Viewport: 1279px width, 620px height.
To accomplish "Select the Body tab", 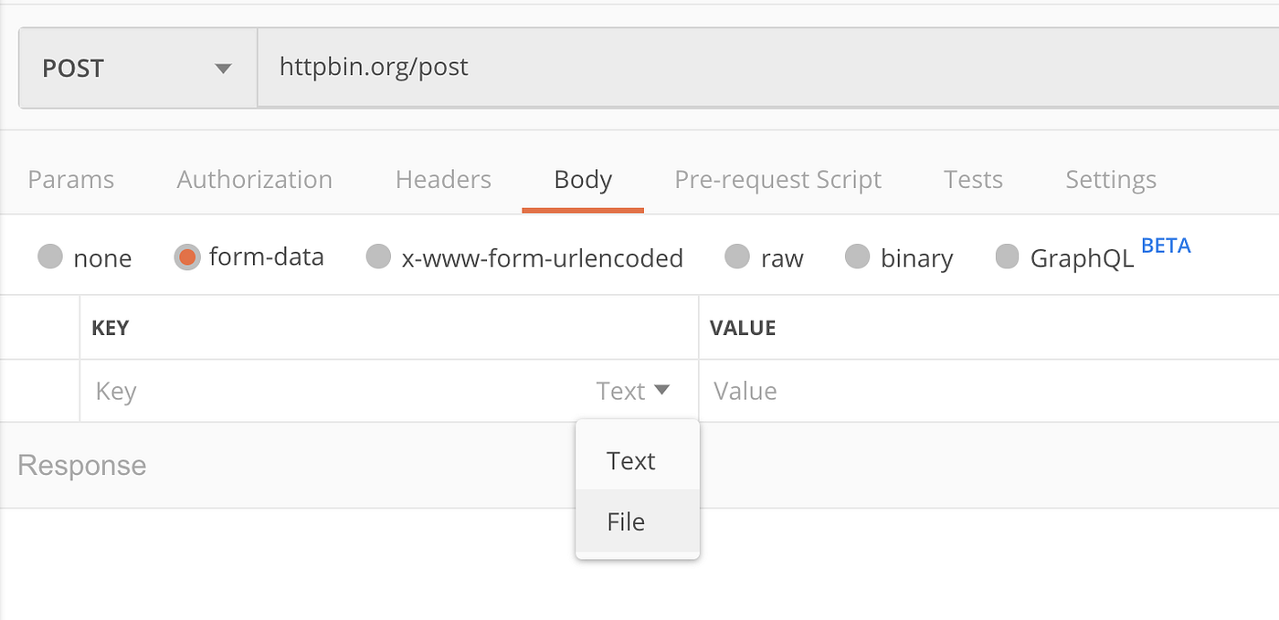I will point(582,179).
